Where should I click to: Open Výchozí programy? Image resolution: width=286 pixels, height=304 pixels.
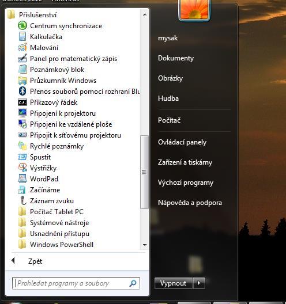[x=186, y=183]
